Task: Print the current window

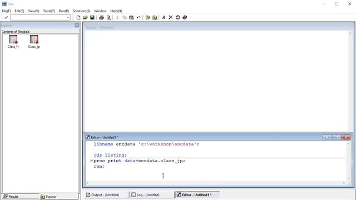Action: click(x=101, y=17)
